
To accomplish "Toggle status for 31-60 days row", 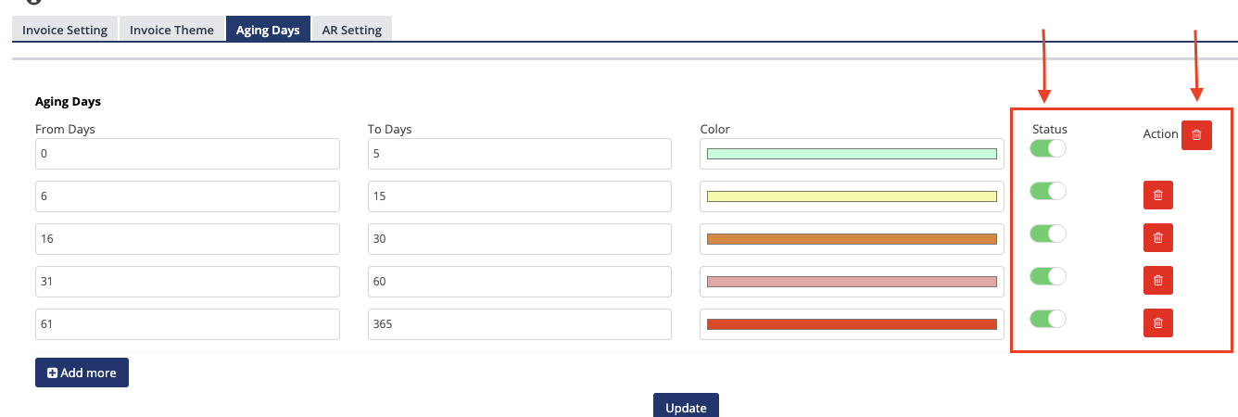I will pos(1048,276).
